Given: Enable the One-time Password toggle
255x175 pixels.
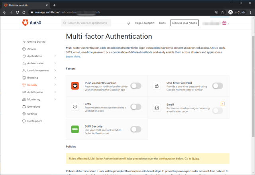Looking at the screenshot, I should (218, 86).
